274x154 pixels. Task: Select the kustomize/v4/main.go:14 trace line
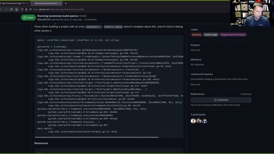pos(83,132)
